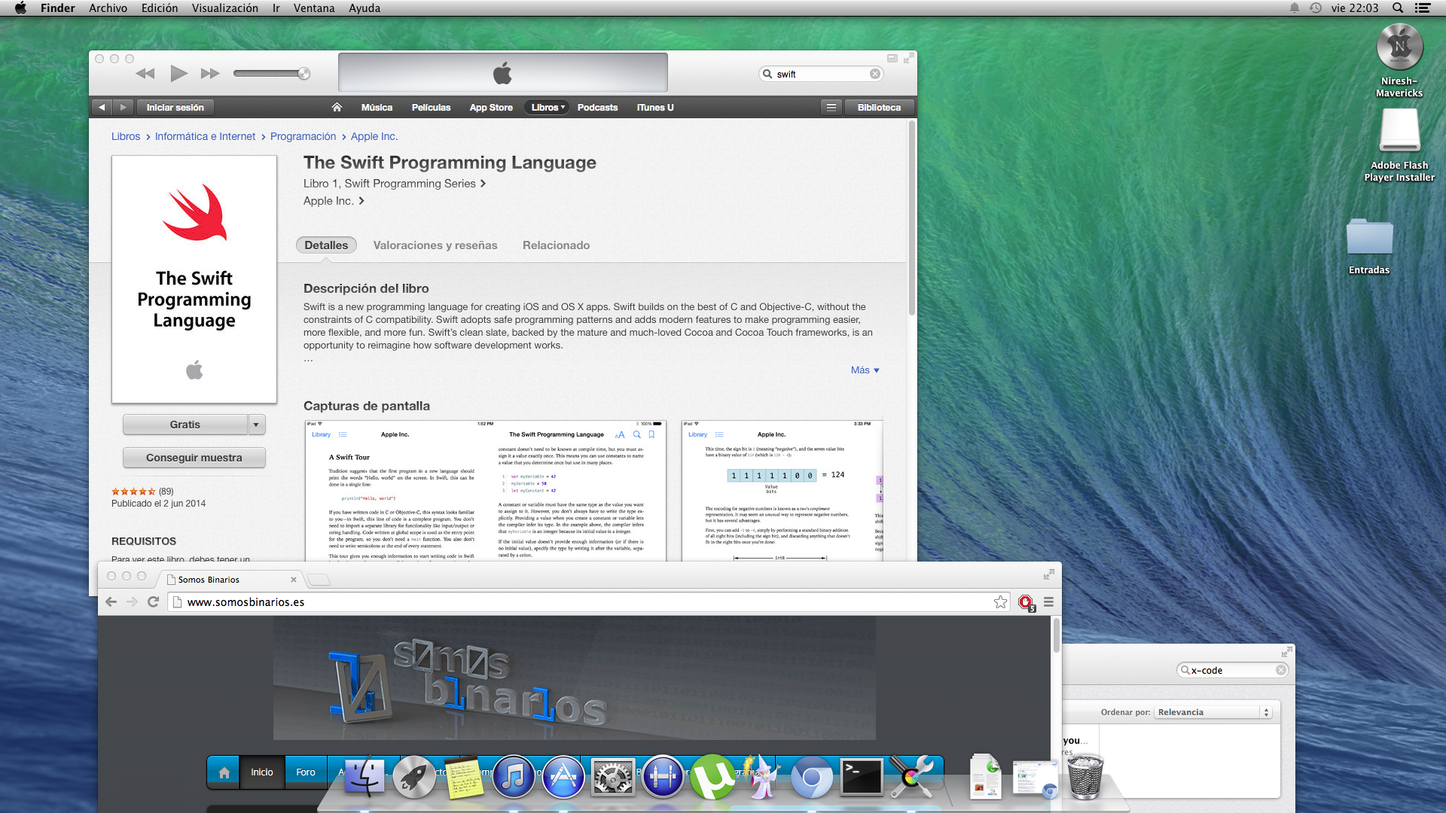Click Iniciar sesión button
Viewport: 1446px width, 813px height.
point(175,108)
